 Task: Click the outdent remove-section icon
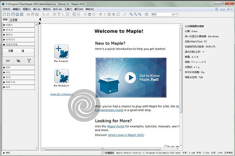point(79,15)
